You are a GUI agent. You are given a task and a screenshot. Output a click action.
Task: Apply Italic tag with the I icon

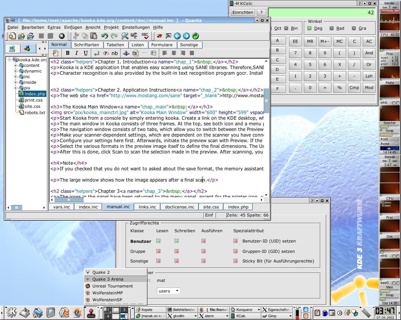tap(76, 53)
